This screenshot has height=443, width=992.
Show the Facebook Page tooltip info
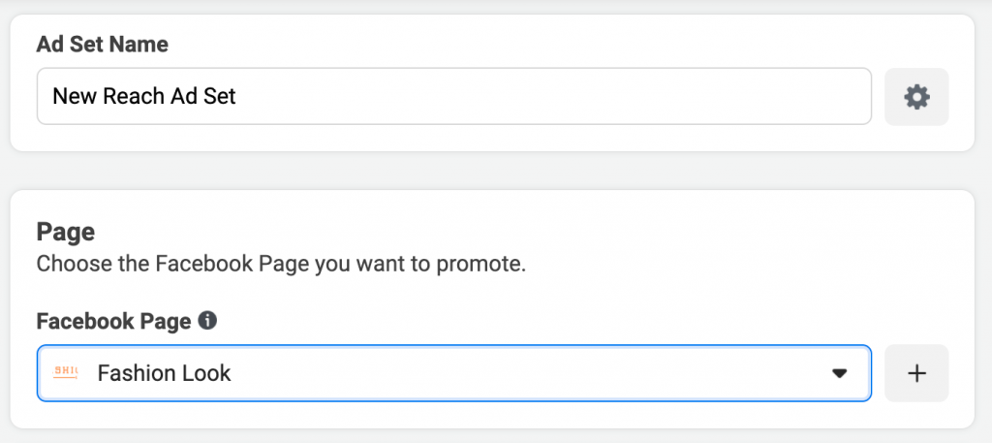pyautogui.click(x=207, y=321)
